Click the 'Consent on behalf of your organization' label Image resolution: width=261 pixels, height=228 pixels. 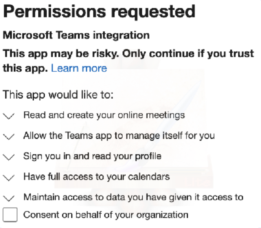click(x=106, y=215)
